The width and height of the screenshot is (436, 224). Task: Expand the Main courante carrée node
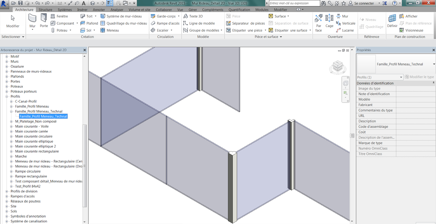point(11,131)
